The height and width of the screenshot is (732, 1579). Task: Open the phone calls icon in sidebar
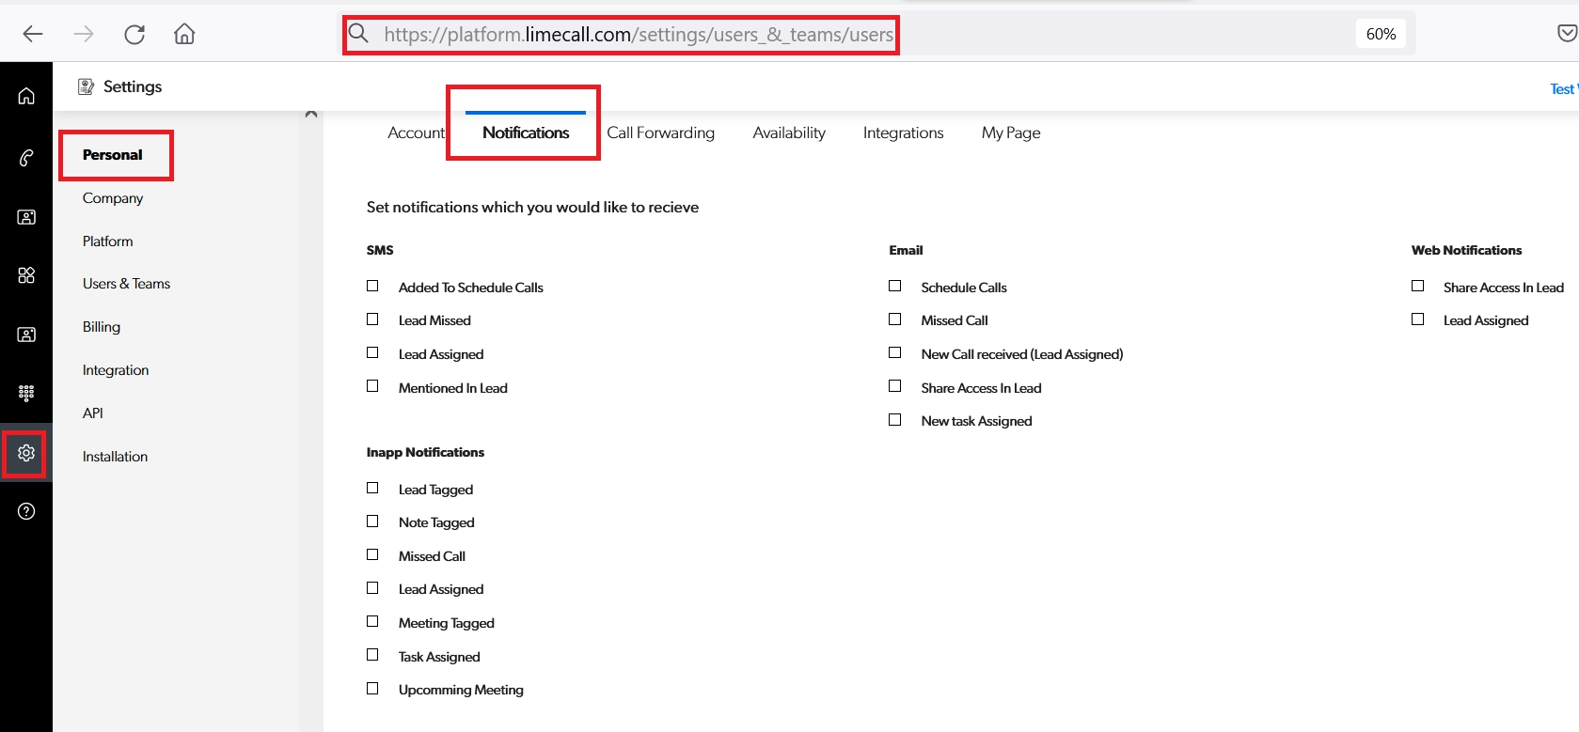click(x=26, y=158)
